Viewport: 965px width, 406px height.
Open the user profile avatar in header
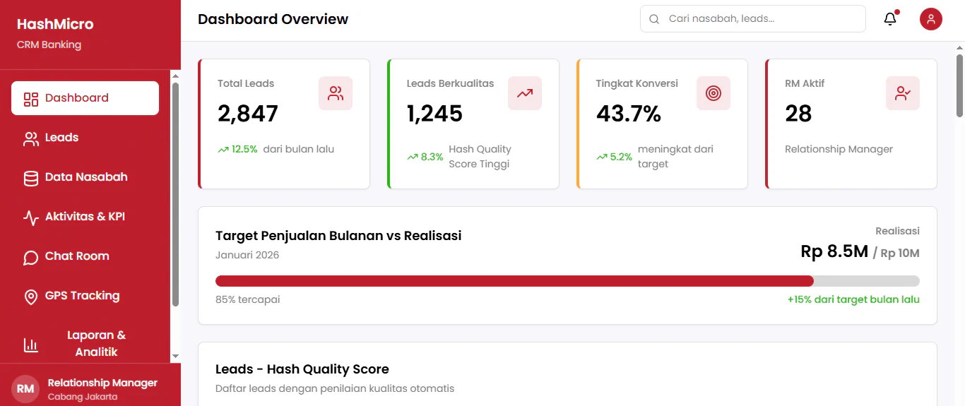pos(931,19)
